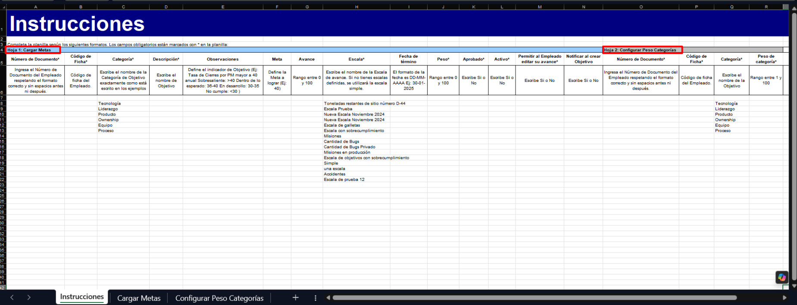Click the add new sheet plus icon
Image resolution: width=797 pixels, height=305 pixels.
point(295,298)
